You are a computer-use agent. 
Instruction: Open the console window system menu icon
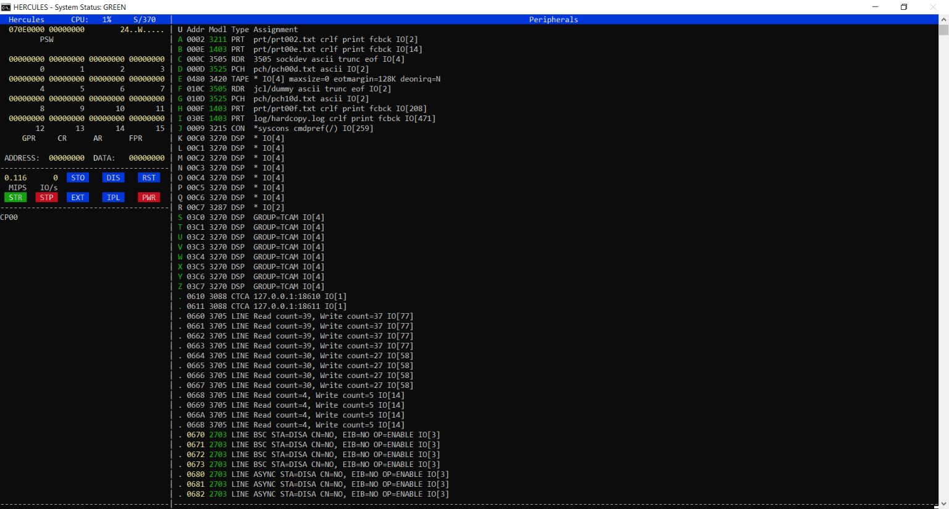tap(6, 7)
